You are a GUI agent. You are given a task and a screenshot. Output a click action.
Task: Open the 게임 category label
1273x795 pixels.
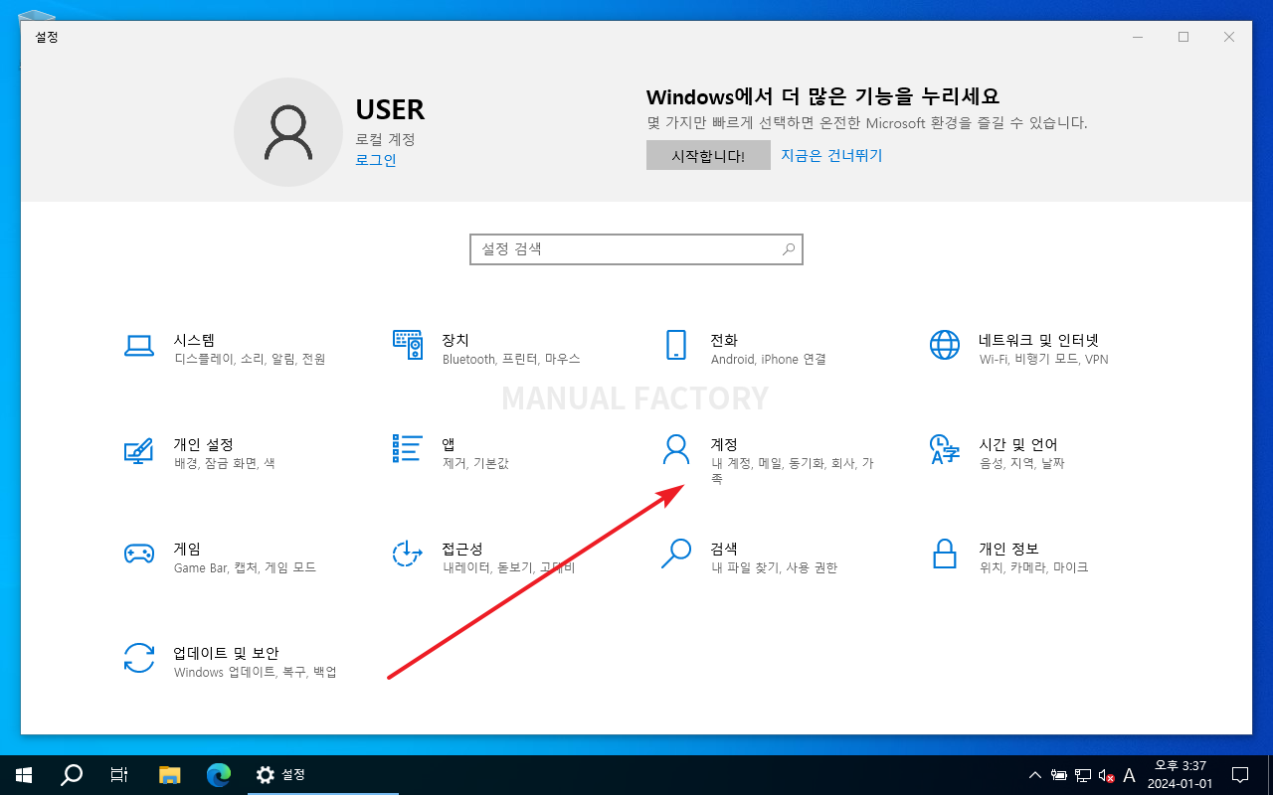click(x=187, y=549)
